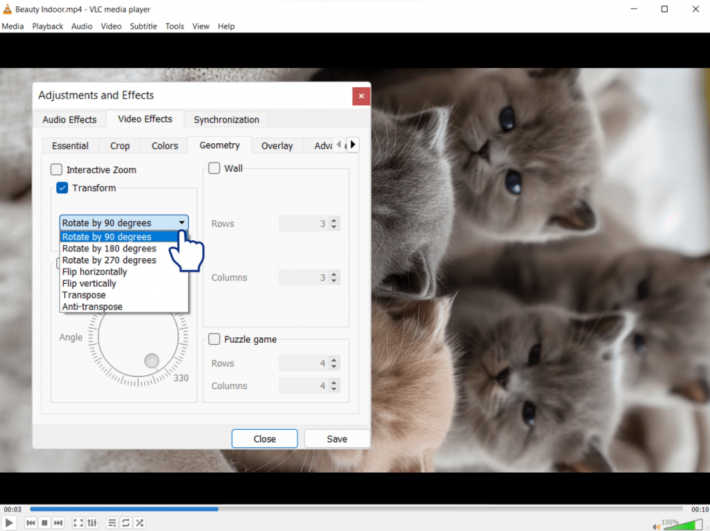Pick the Anti-transpose option
The width and height of the screenshot is (710, 531).
click(x=123, y=307)
